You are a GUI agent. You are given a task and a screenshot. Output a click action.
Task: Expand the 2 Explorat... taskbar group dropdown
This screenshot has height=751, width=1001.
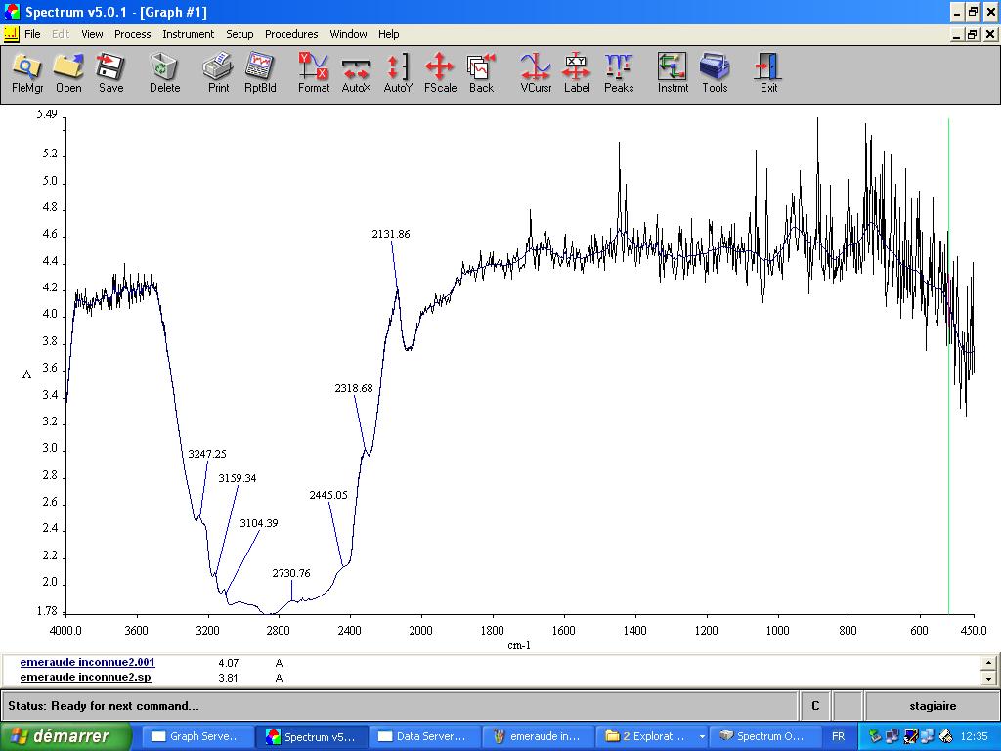702,736
